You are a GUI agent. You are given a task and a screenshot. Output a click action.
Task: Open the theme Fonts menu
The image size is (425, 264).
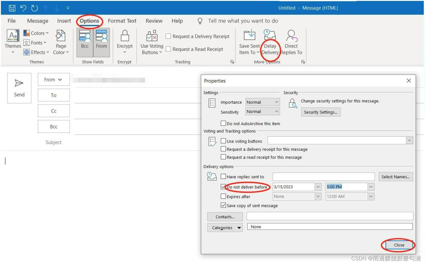click(35, 43)
